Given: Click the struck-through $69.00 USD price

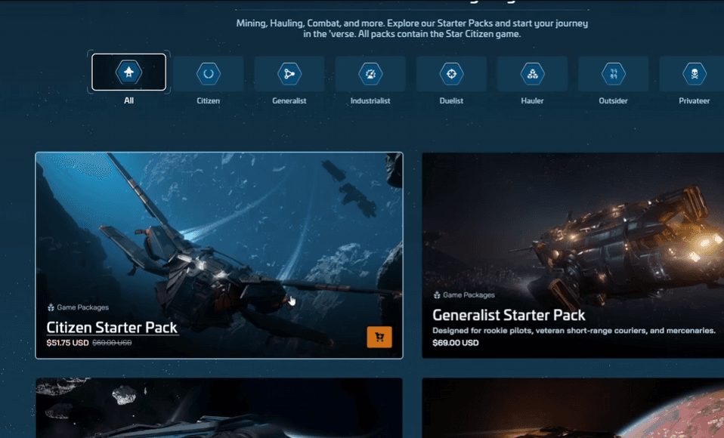Looking at the screenshot, I should [x=112, y=343].
